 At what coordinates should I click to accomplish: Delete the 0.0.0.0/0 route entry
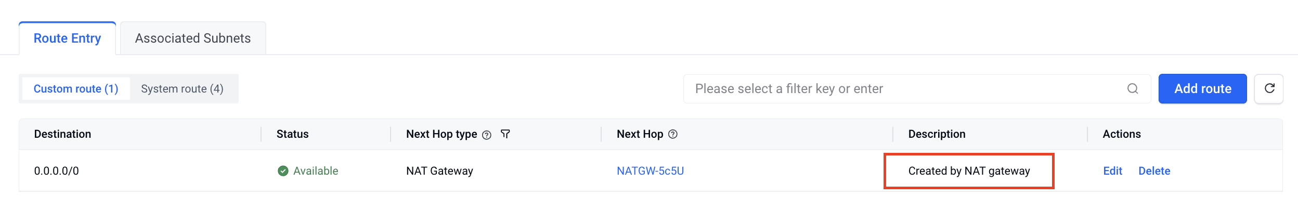1154,171
